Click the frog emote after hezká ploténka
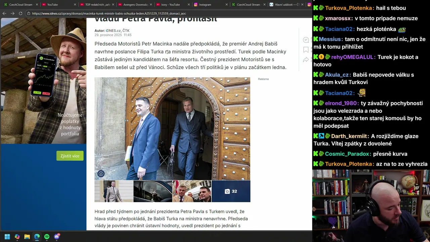The width and height of the screenshot is (430, 242). [x=402, y=30]
